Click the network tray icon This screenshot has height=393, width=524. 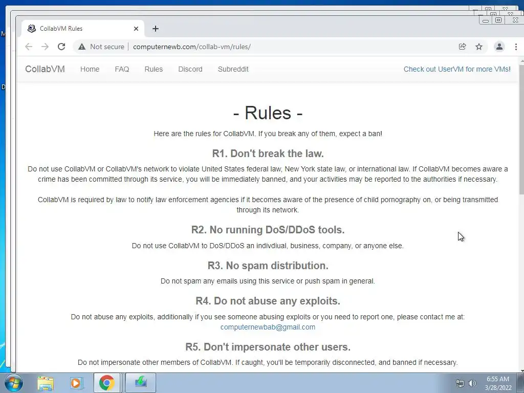point(460,383)
